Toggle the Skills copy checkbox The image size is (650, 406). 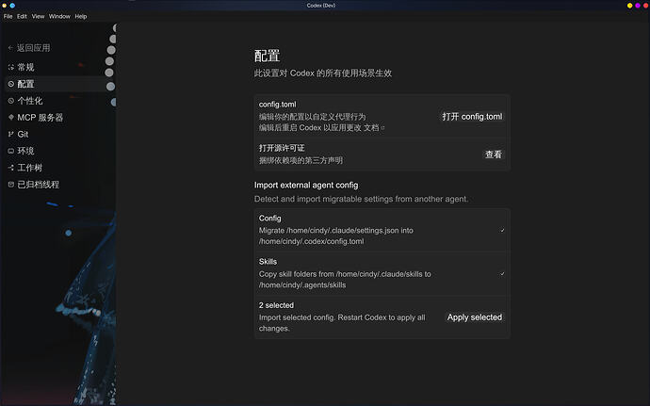tap(502, 274)
